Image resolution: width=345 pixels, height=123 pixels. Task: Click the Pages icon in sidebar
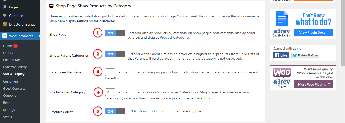5,7
